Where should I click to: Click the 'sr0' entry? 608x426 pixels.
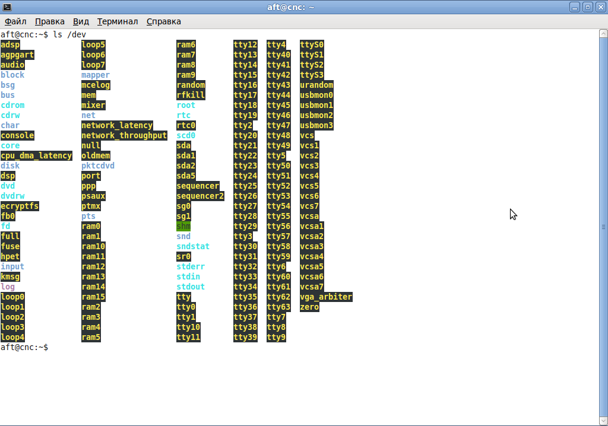coord(183,256)
